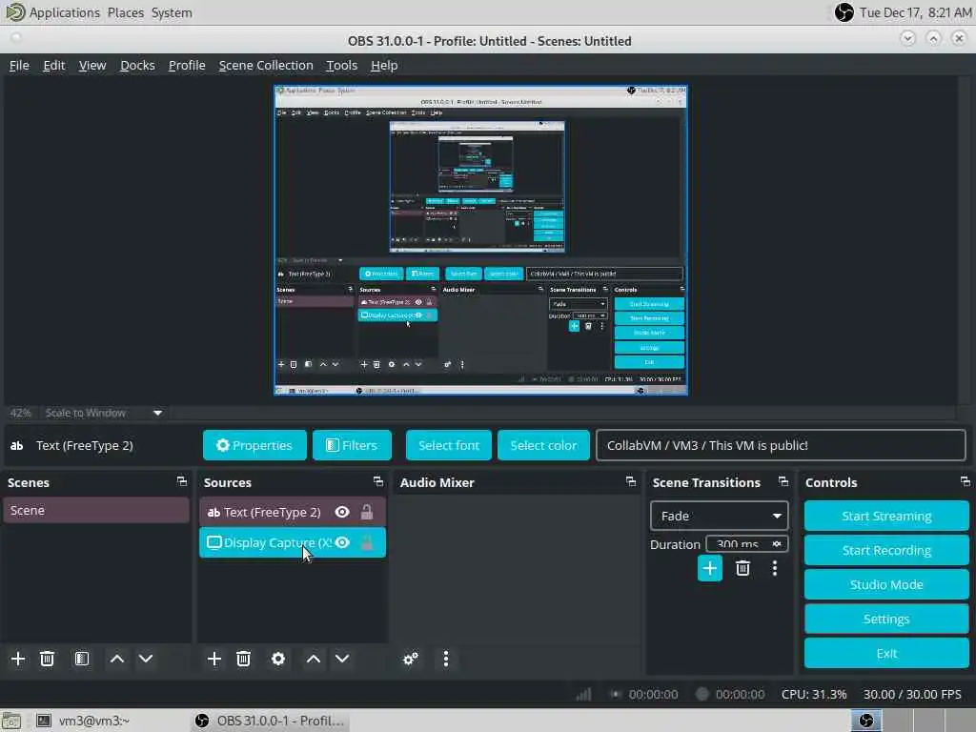Click the OBS 31.0.0-1 taskbar entry
976x732 pixels.
(x=269, y=721)
